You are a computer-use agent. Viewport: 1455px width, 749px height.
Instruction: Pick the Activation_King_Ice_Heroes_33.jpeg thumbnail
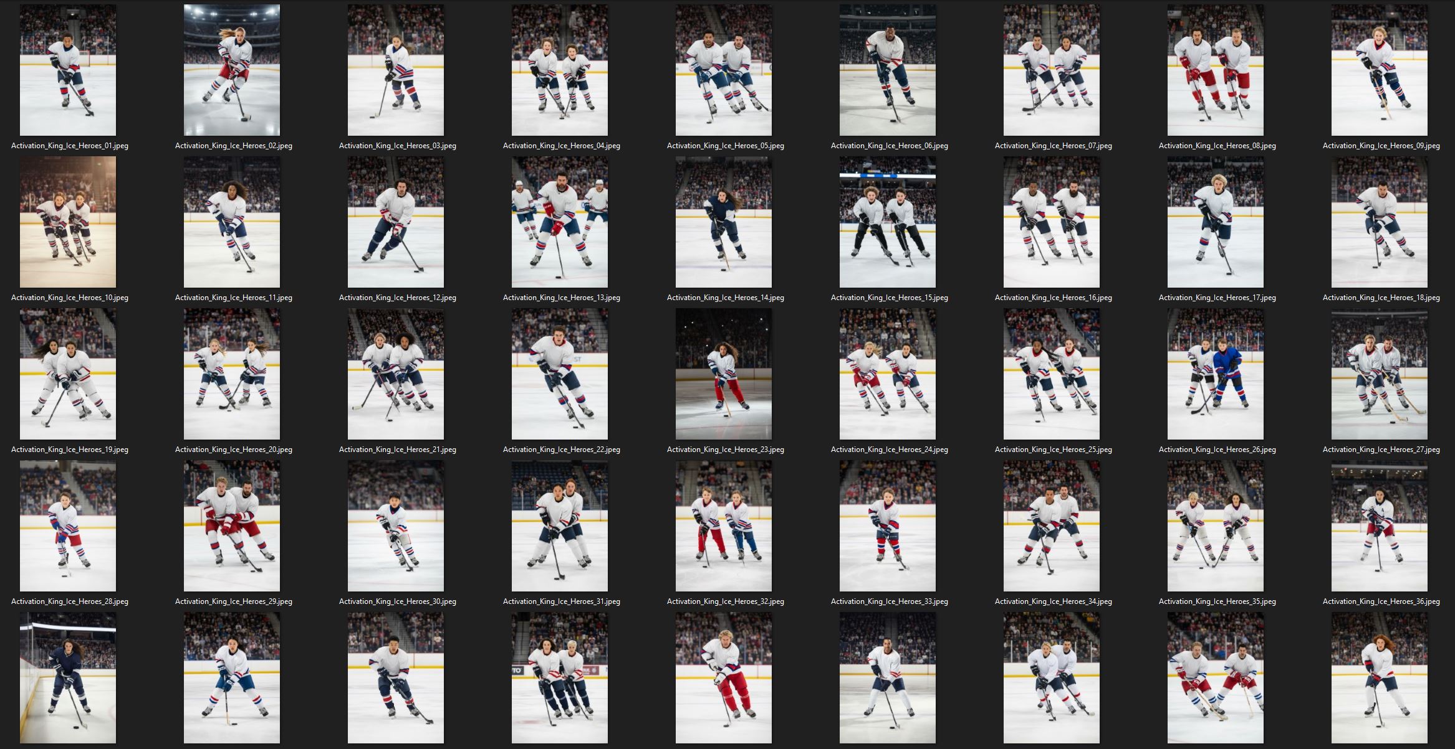coord(888,526)
